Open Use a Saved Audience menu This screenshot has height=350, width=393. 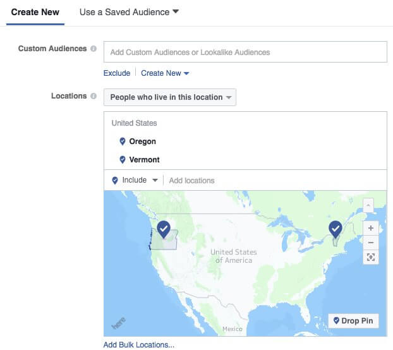[x=129, y=12]
